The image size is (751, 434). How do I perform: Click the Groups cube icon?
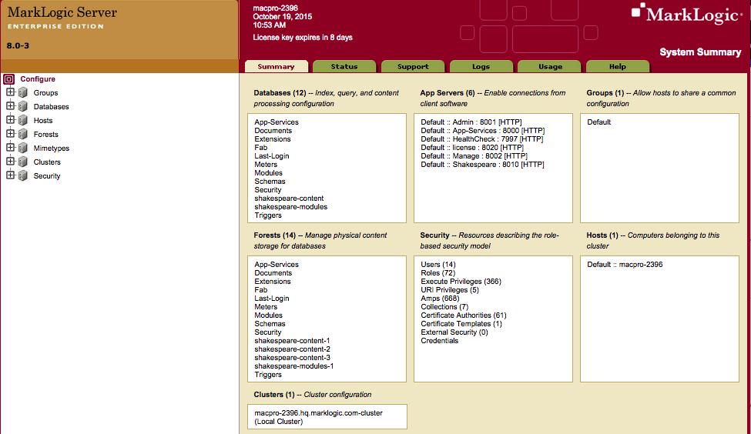[x=22, y=93]
